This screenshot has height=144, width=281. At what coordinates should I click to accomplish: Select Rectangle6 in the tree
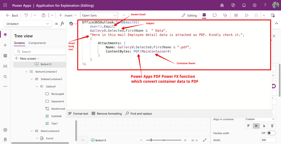point(58,94)
